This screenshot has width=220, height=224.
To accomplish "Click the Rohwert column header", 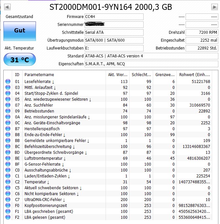I will pos(194,74).
